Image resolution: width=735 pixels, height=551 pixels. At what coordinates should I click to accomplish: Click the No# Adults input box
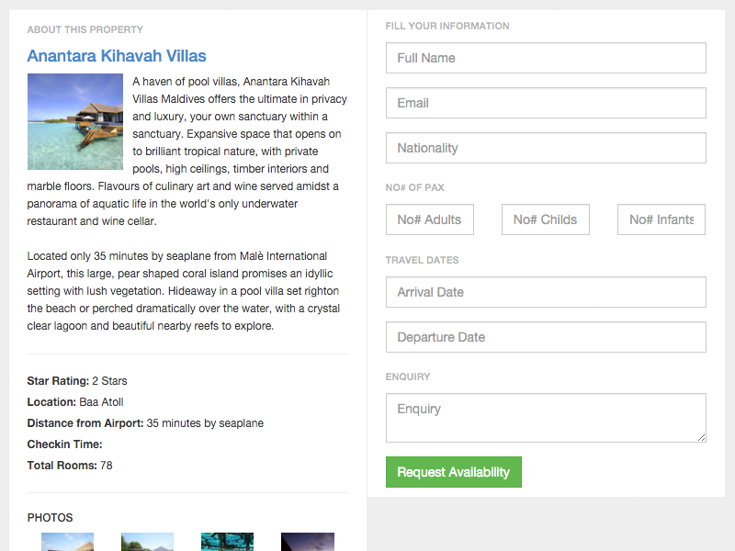(x=430, y=219)
